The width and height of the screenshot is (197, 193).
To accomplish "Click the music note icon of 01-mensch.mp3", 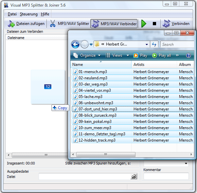I will (x=76, y=72).
